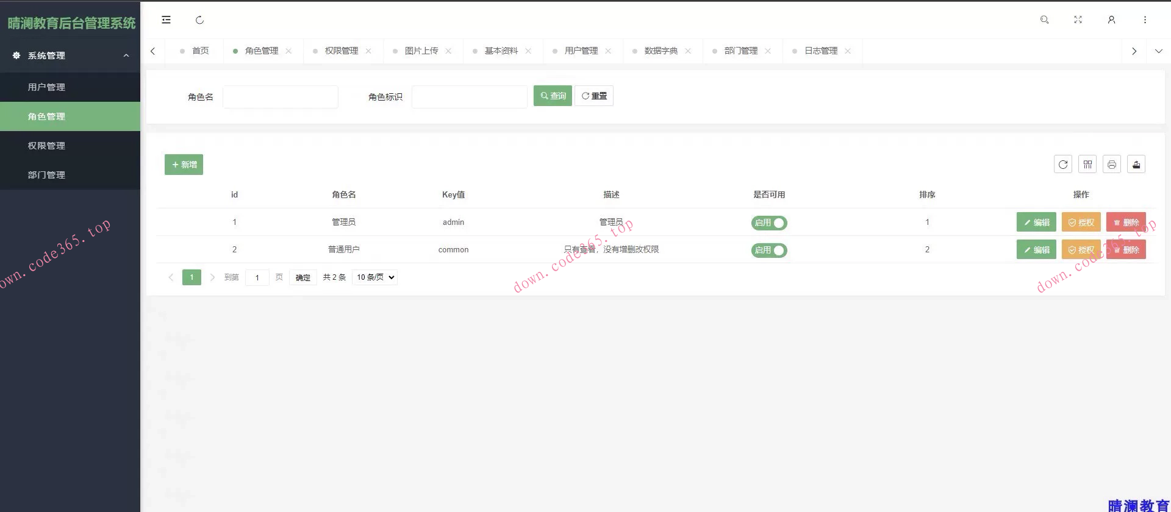Open the 10 条/页 page size dropdown

tap(374, 277)
